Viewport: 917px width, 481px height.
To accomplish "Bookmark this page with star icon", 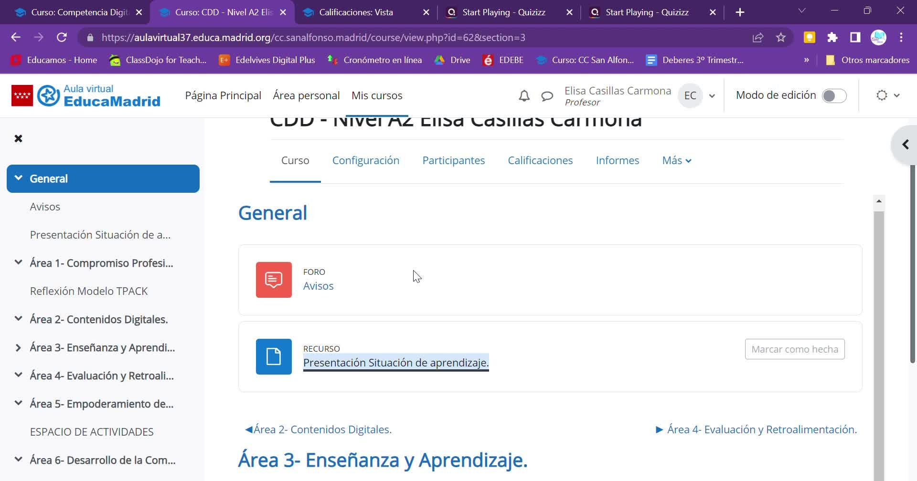I will 781,37.
